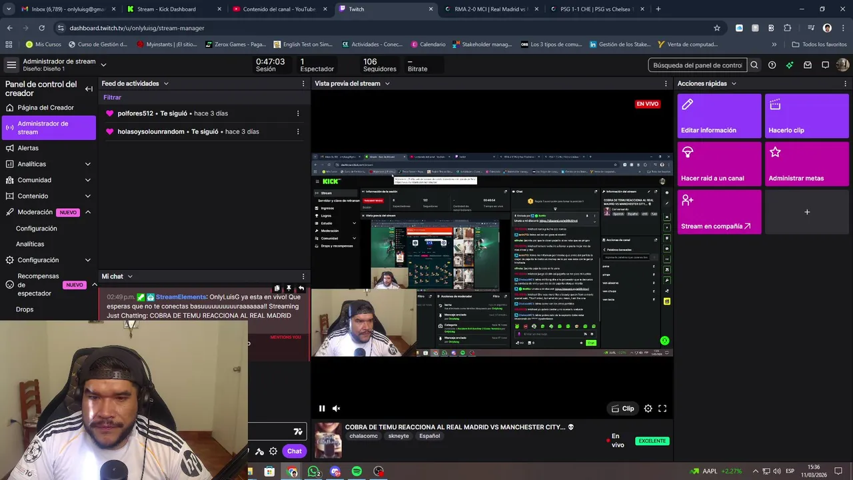Click dashboard search magnifier icon
Screen dimensions: 853x480
pyautogui.click(x=754, y=65)
